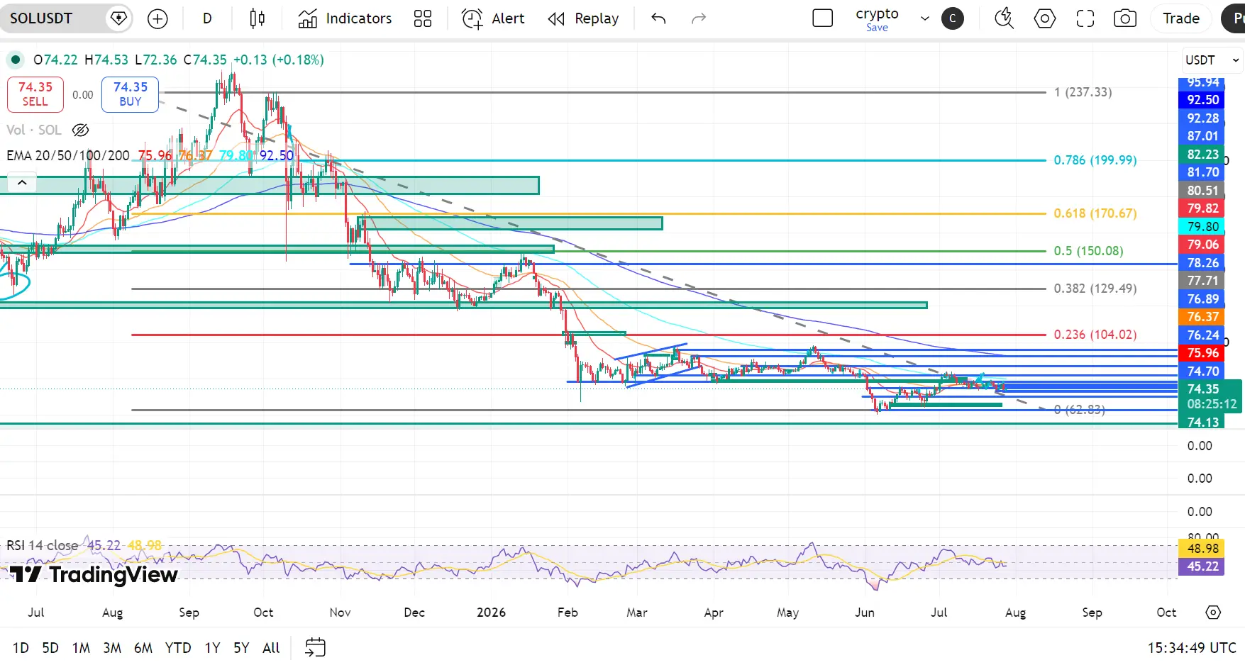Viewport: 1245px width, 665px height.
Task: Undo the last chart action
Action: coord(658,18)
